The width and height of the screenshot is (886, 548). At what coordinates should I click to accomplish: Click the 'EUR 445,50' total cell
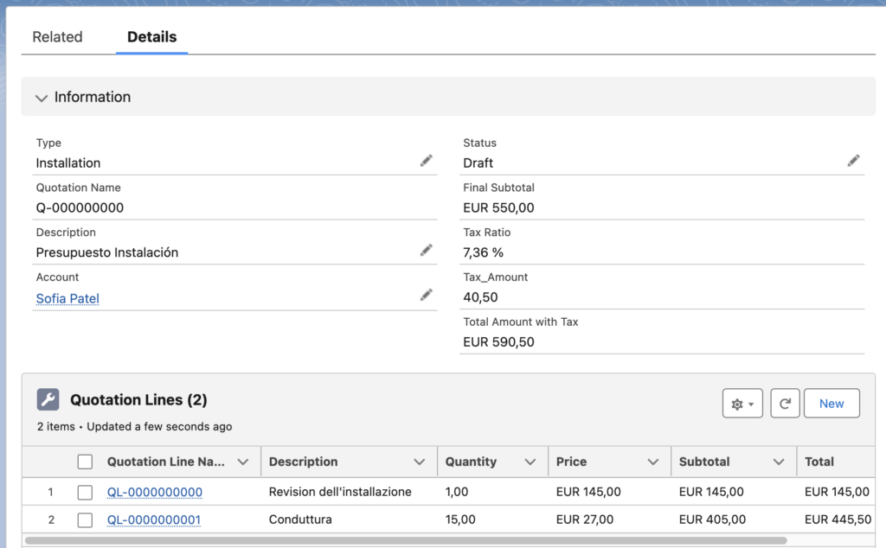pyautogui.click(x=838, y=519)
